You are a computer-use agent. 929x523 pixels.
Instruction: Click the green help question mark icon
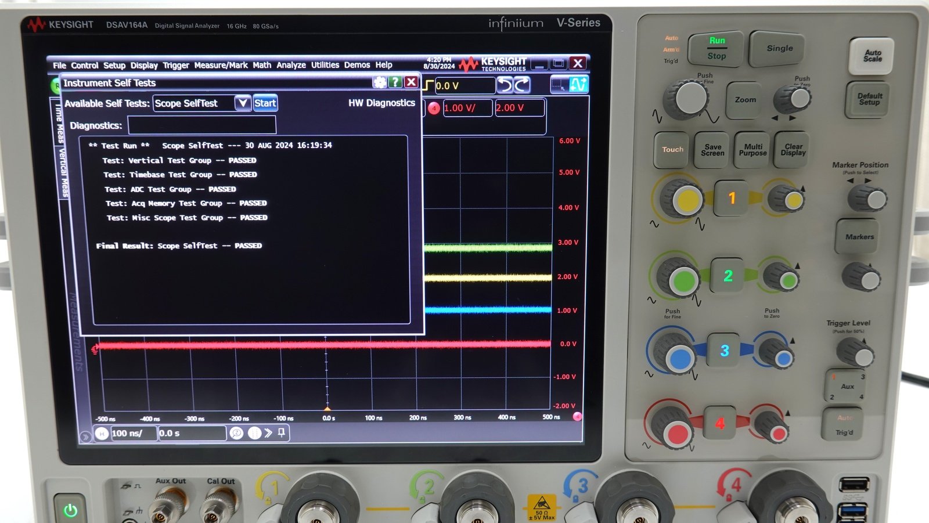pyautogui.click(x=395, y=82)
